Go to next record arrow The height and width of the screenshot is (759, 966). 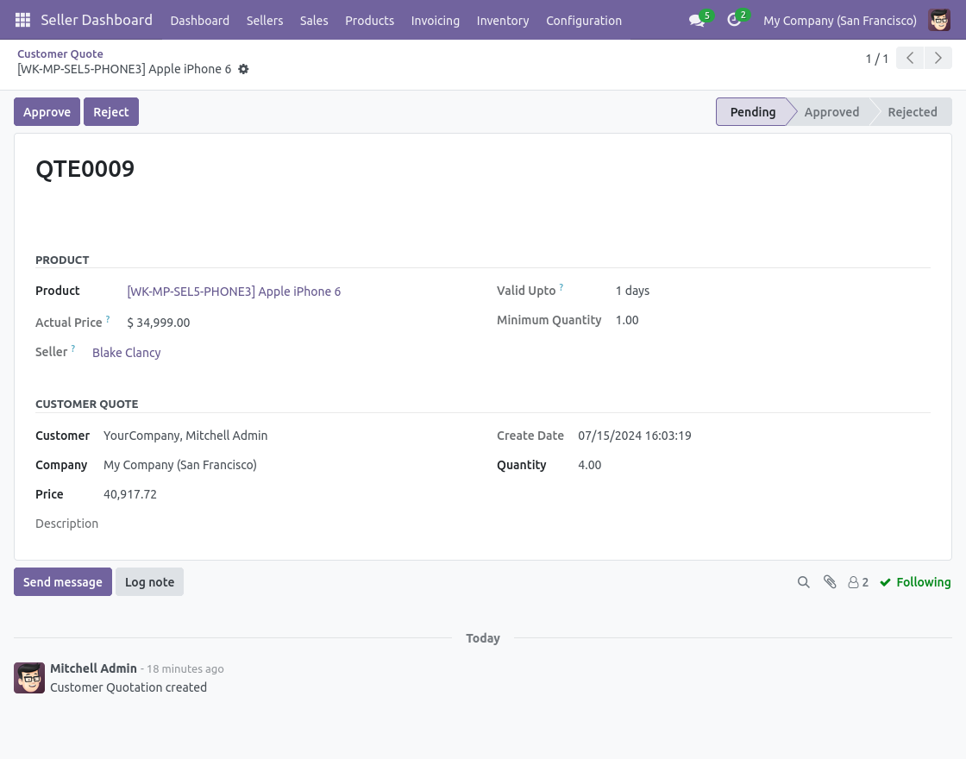938,59
